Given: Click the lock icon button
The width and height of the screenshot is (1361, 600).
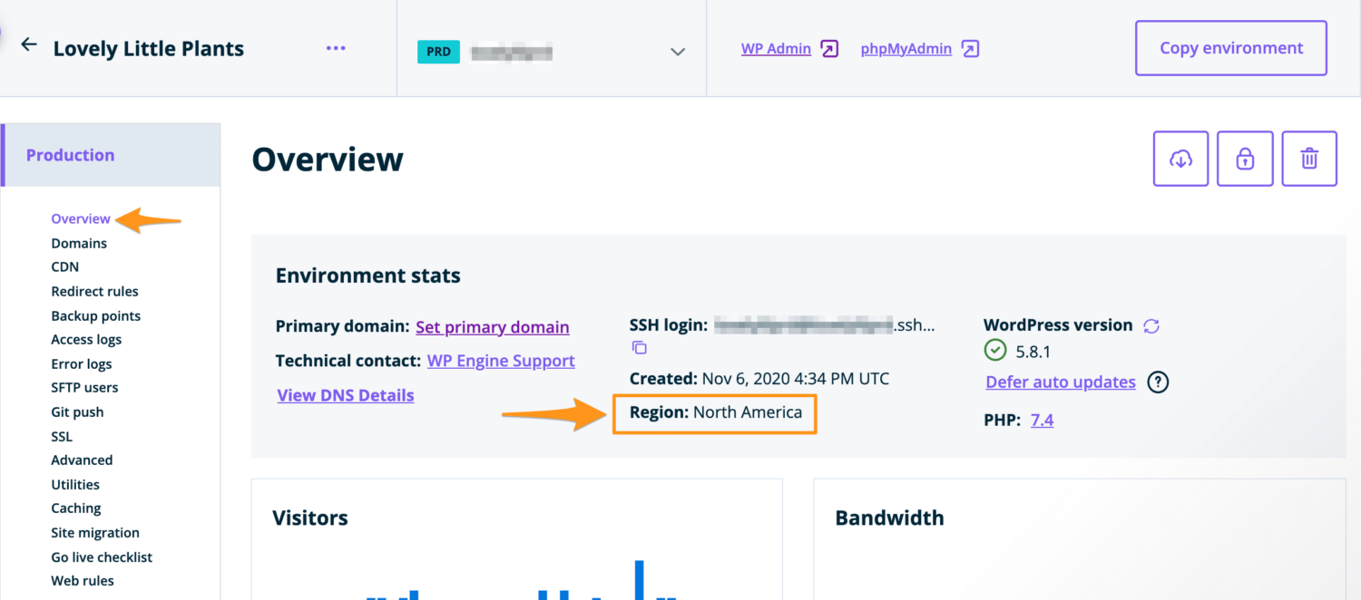Looking at the screenshot, I should [1245, 159].
